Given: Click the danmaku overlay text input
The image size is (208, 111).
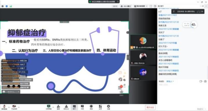Looking at the screenshot, I should (x=12, y=92).
